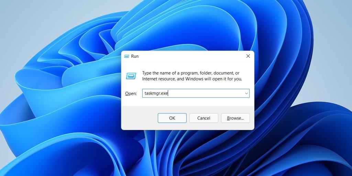
Task: Expand the Open field history dropdown arrow
Action: 246,93
